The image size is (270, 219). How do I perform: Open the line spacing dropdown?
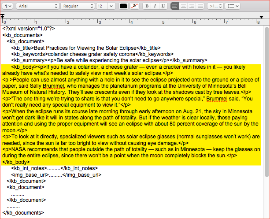(x=215, y=6)
